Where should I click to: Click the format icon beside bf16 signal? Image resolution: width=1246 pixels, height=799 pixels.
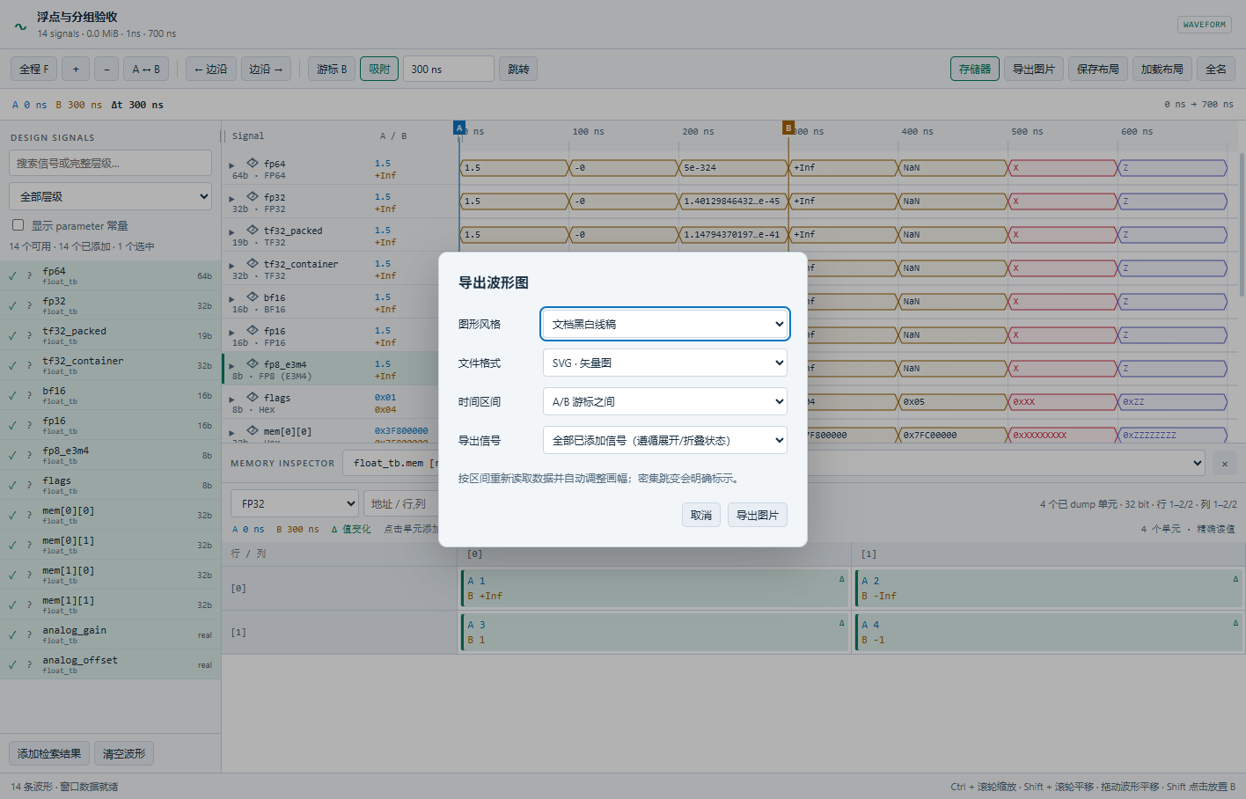click(253, 297)
